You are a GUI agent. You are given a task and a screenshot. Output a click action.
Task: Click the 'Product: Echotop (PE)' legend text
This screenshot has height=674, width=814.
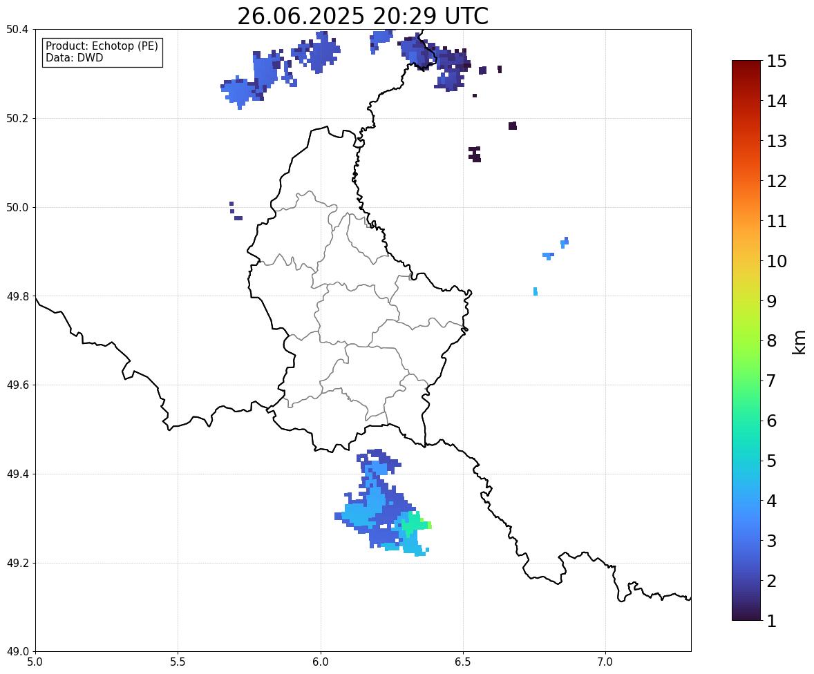[102, 46]
